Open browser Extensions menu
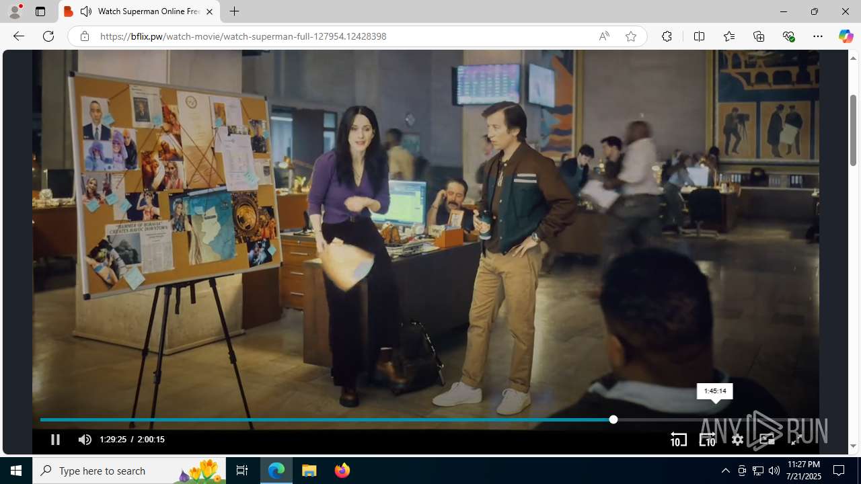This screenshot has width=861, height=484. (x=667, y=36)
